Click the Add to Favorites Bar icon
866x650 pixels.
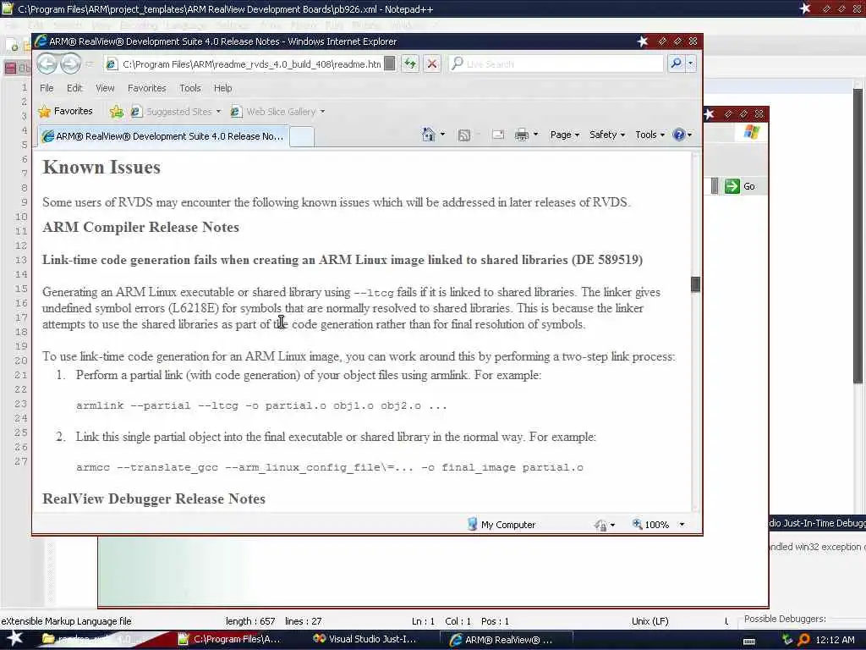click(x=116, y=112)
